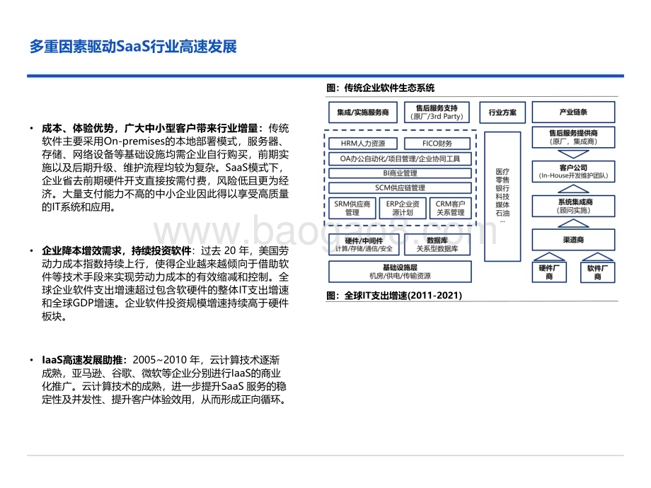Click the up arrow below 客户公司
This screenshot has height=488, width=651.
click(573, 189)
